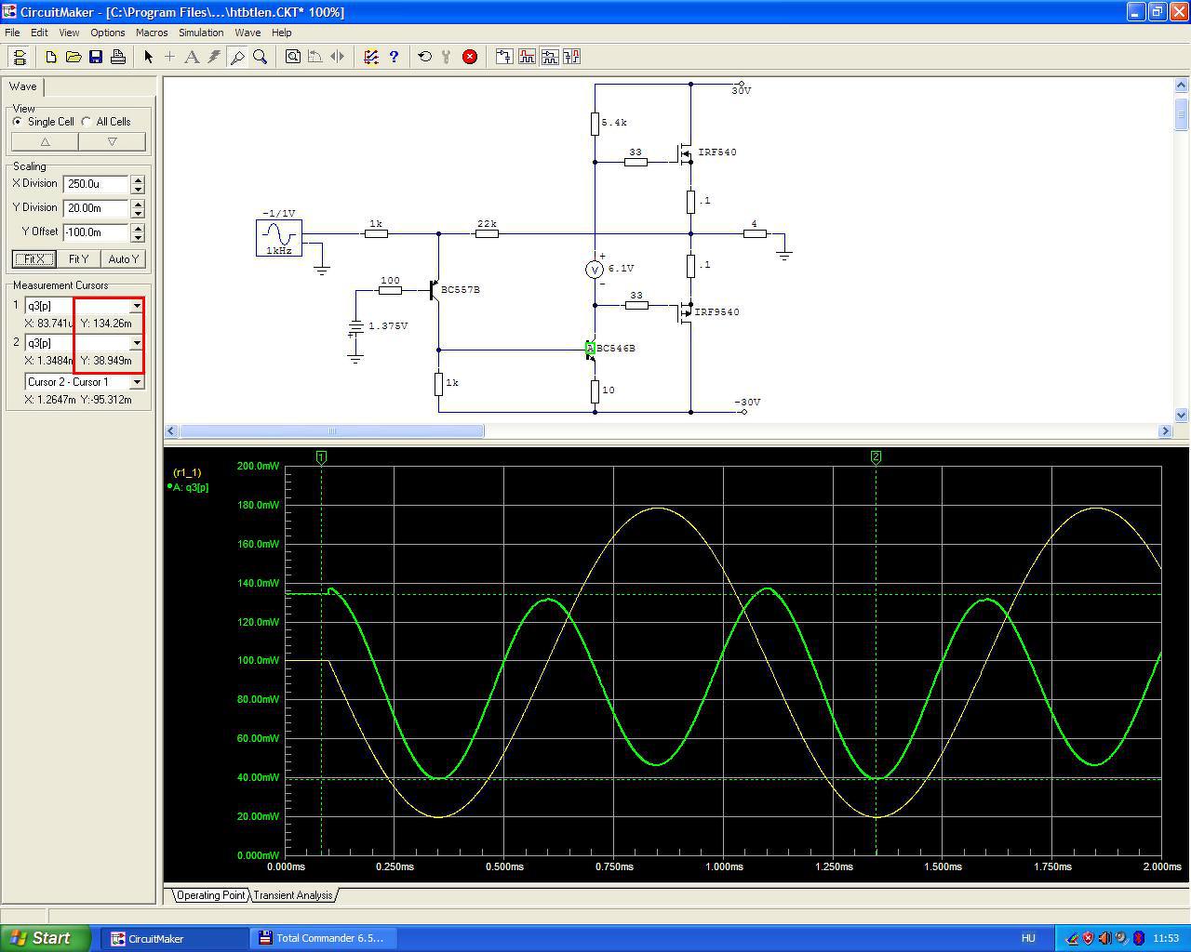Select the Text tool (letter A)
This screenshot has width=1191, height=952.
click(x=192, y=57)
